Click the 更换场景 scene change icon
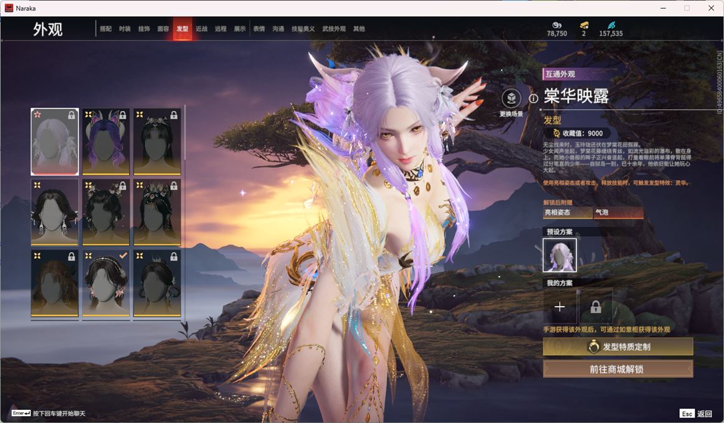 (x=511, y=98)
